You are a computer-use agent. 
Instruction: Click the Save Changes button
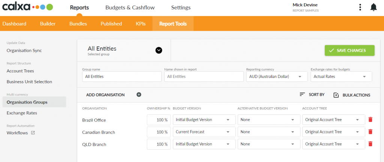pyautogui.click(x=349, y=50)
